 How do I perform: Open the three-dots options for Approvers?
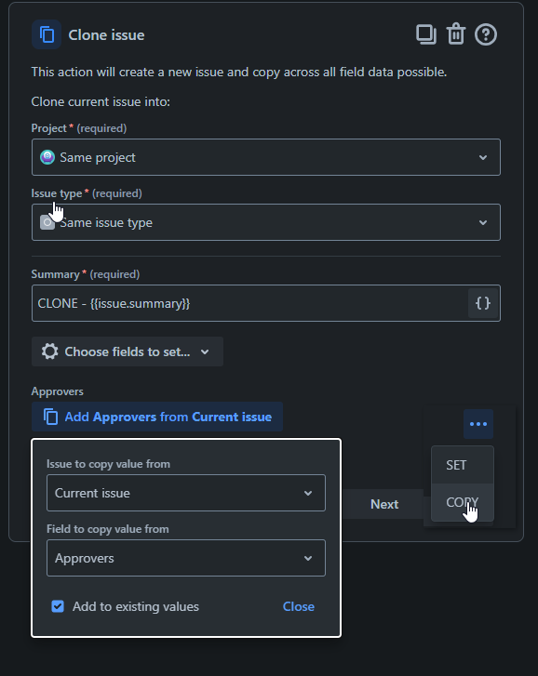(x=478, y=424)
